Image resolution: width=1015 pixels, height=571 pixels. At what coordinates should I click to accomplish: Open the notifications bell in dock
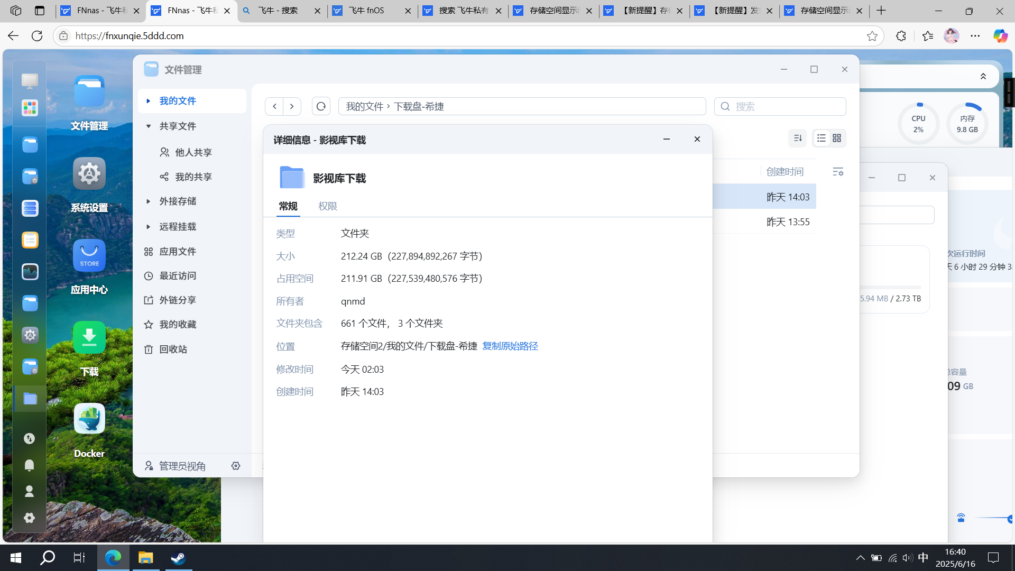click(x=30, y=465)
